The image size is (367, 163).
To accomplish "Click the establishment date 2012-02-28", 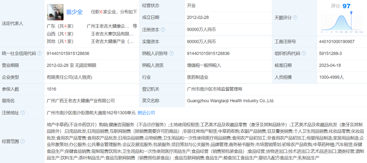I will click(198, 18).
